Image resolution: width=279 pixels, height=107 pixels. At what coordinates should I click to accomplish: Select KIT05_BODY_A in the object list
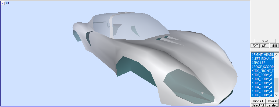coord(262,91)
